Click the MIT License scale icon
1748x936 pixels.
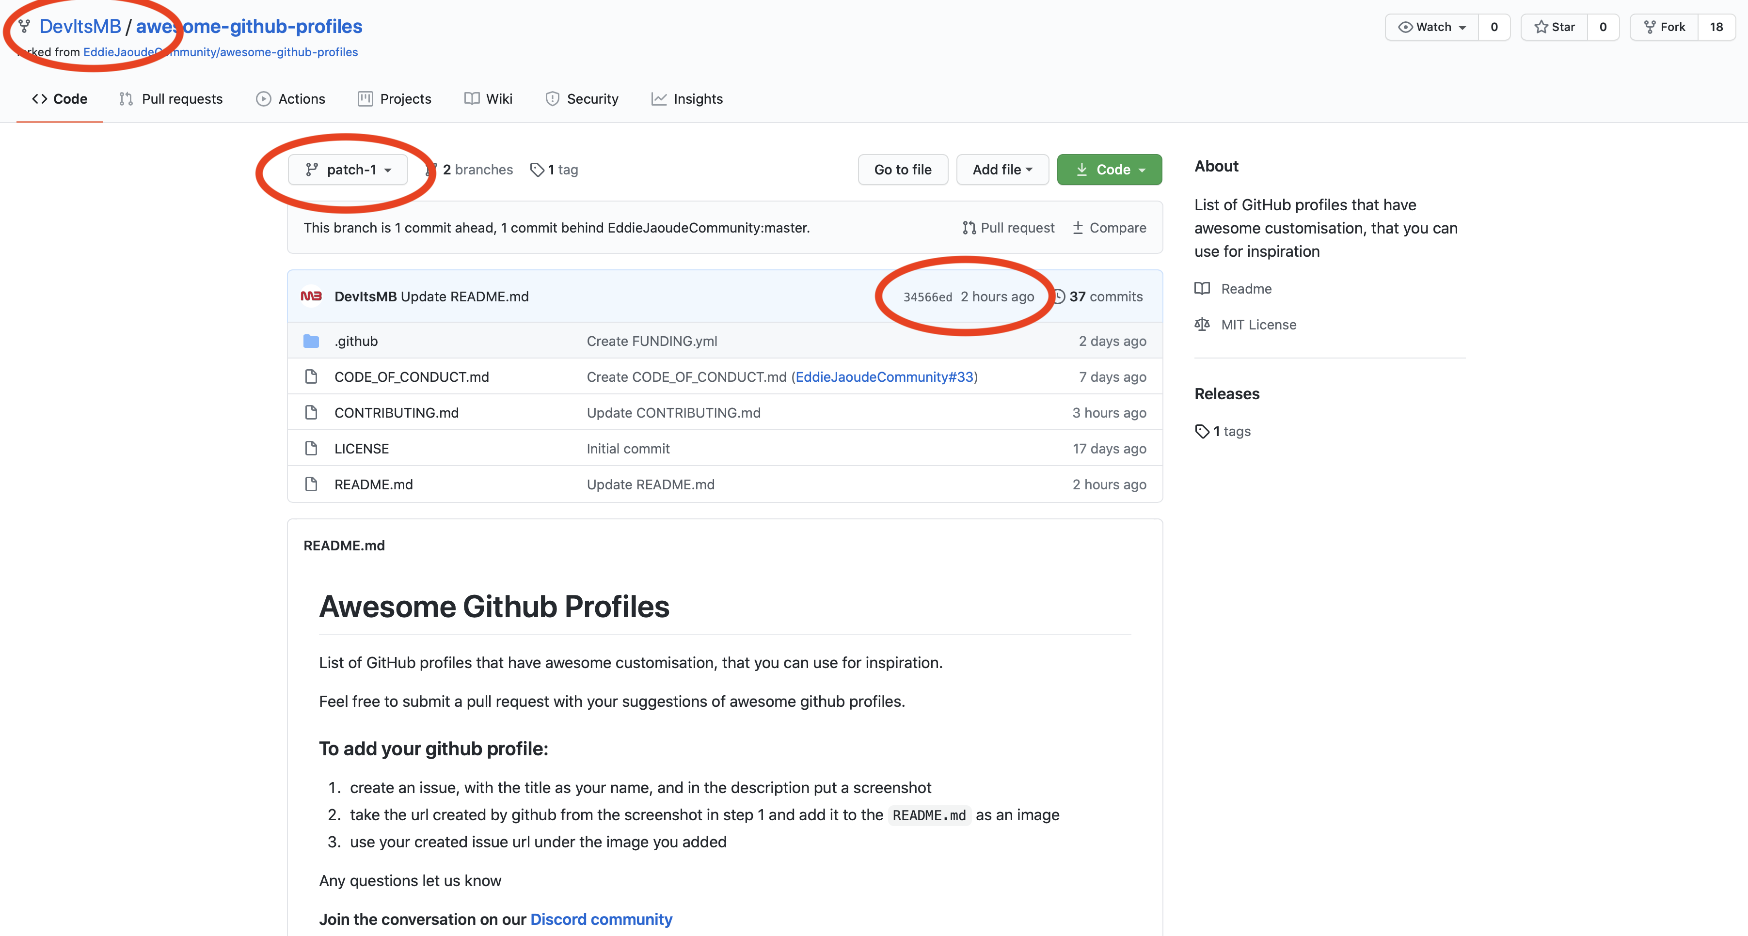(x=1203, y=324)
